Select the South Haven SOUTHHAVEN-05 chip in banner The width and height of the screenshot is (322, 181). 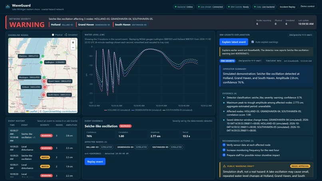pyautogui.click(x=131, y=25)
